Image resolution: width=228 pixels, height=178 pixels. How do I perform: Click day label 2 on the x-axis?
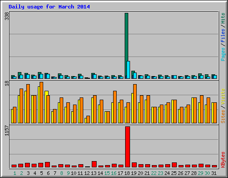(21, 173)
